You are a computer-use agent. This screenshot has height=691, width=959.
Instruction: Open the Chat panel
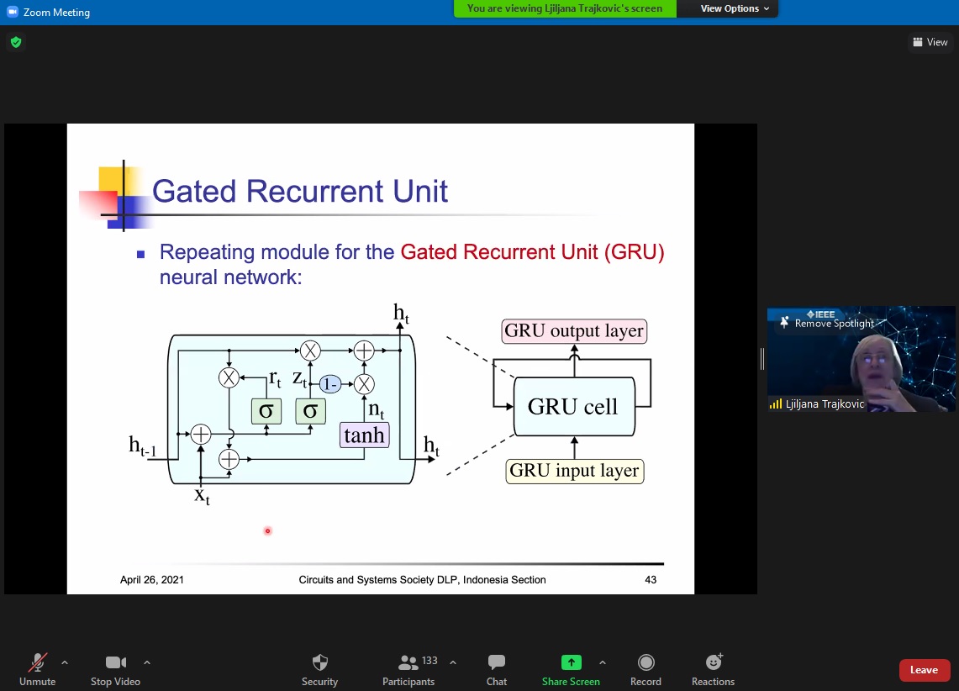[497, 663]
